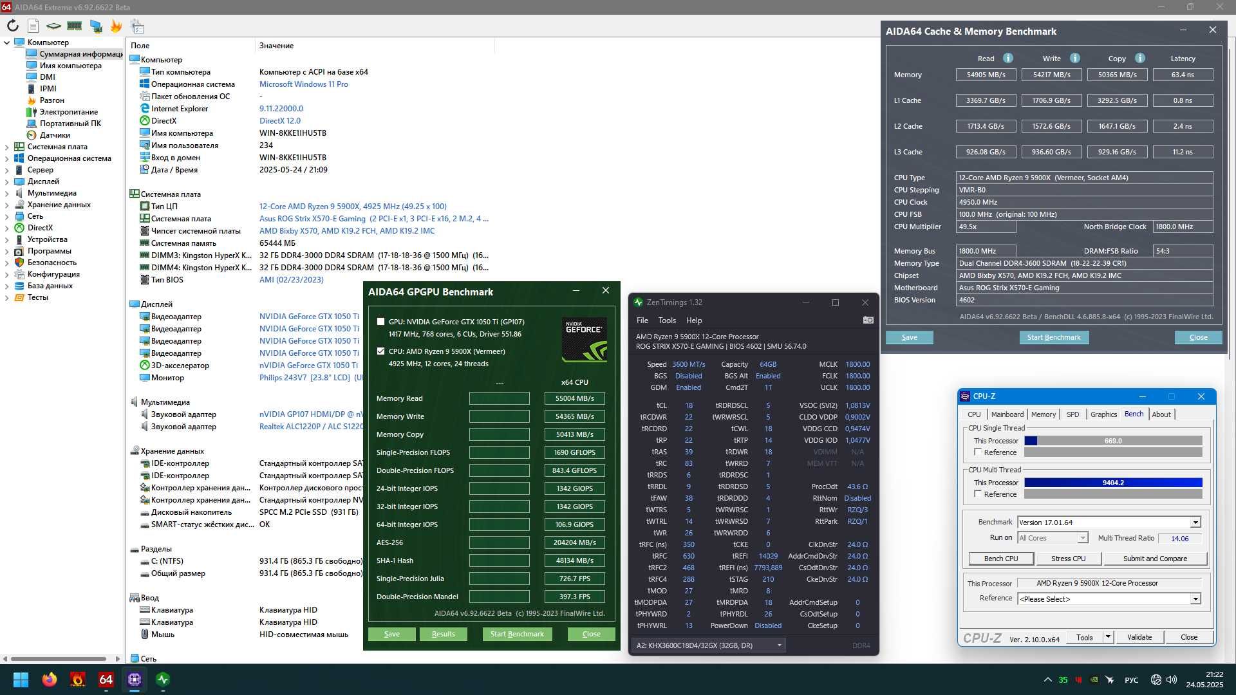
Task: Click Results in the GPGPU Benchmark window
Action: (443, 634)
